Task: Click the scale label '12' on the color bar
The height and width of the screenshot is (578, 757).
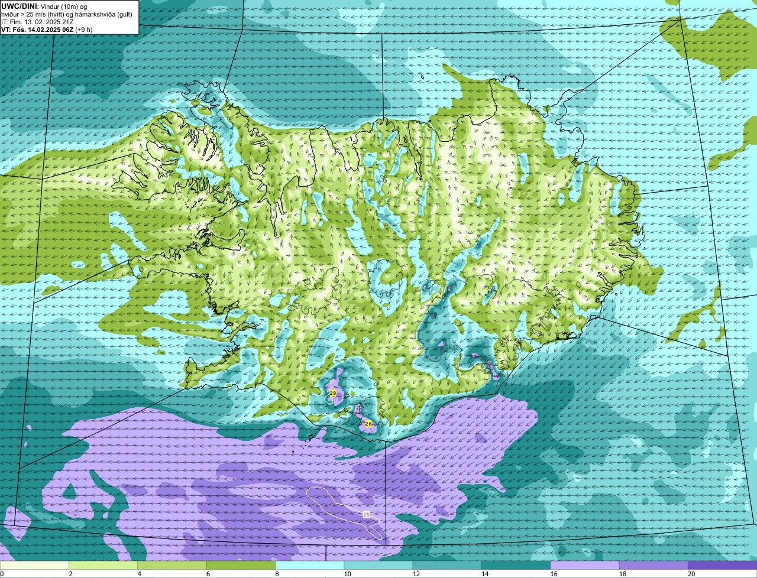Action: point(416,574)
